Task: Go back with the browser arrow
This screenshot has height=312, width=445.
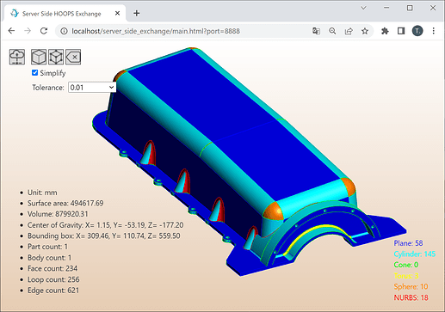Action: point(11,31)
